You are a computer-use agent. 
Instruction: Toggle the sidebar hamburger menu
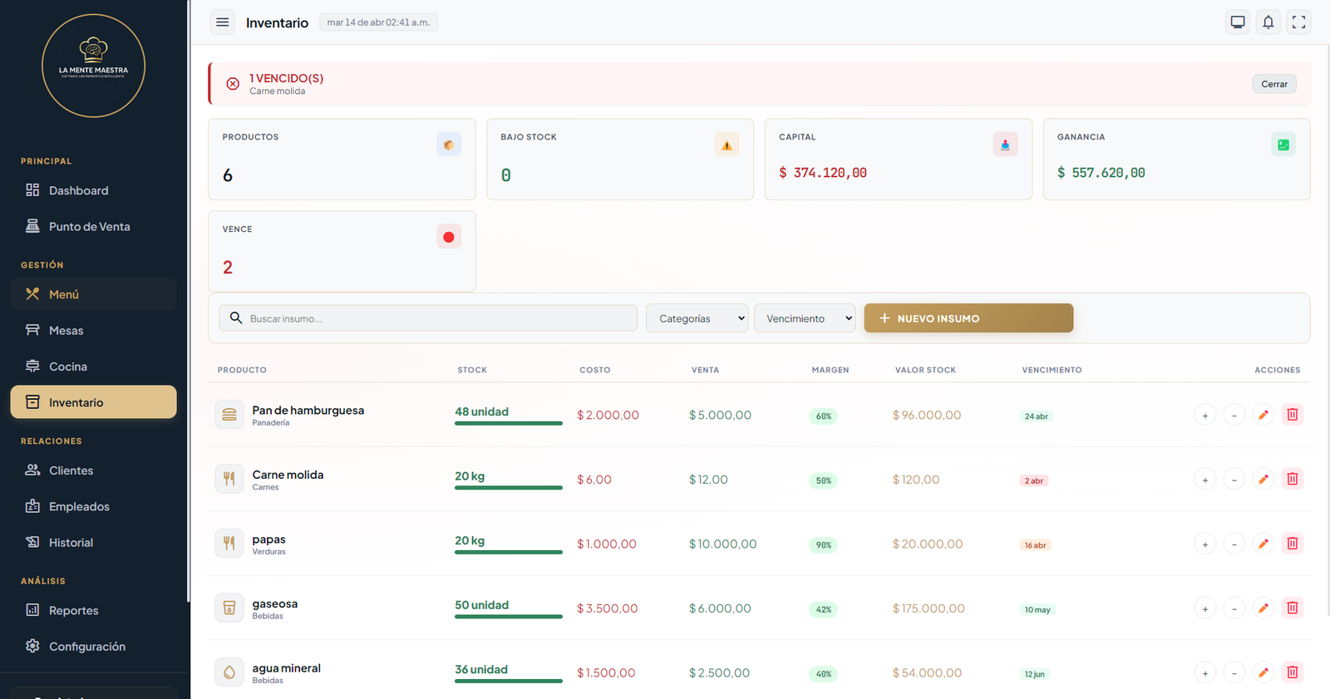coord(222,22)
